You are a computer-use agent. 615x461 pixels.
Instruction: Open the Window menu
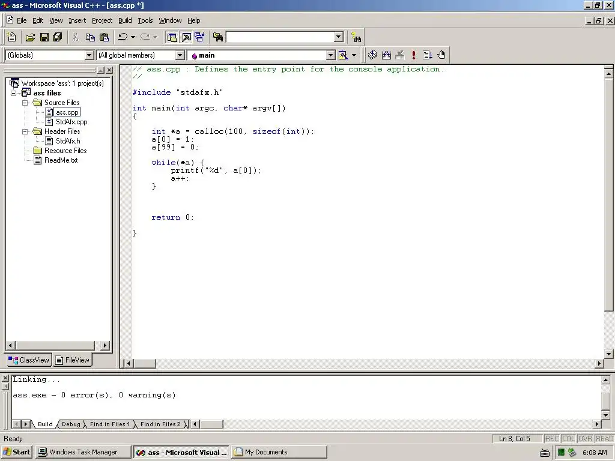point(170,20)
